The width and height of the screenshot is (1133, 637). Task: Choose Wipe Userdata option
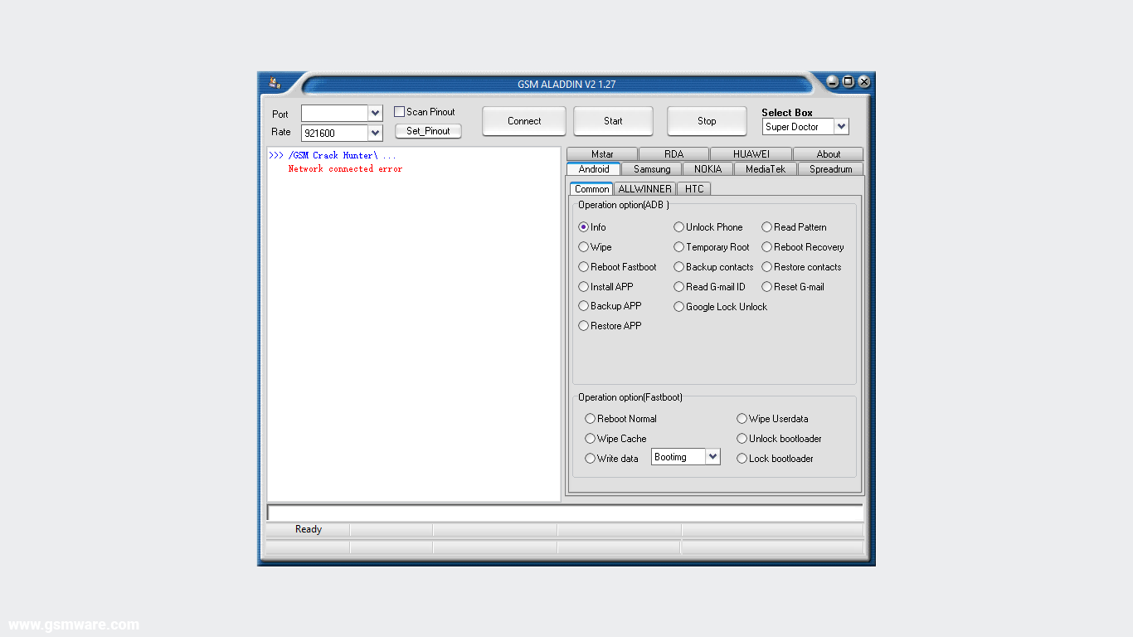742,418
